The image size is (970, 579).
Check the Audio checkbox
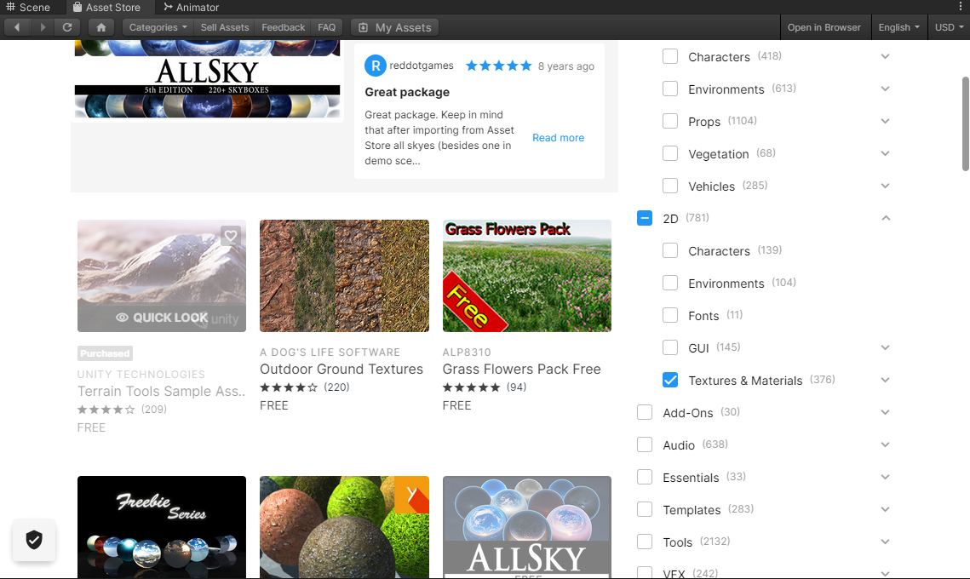coord(645,444)
